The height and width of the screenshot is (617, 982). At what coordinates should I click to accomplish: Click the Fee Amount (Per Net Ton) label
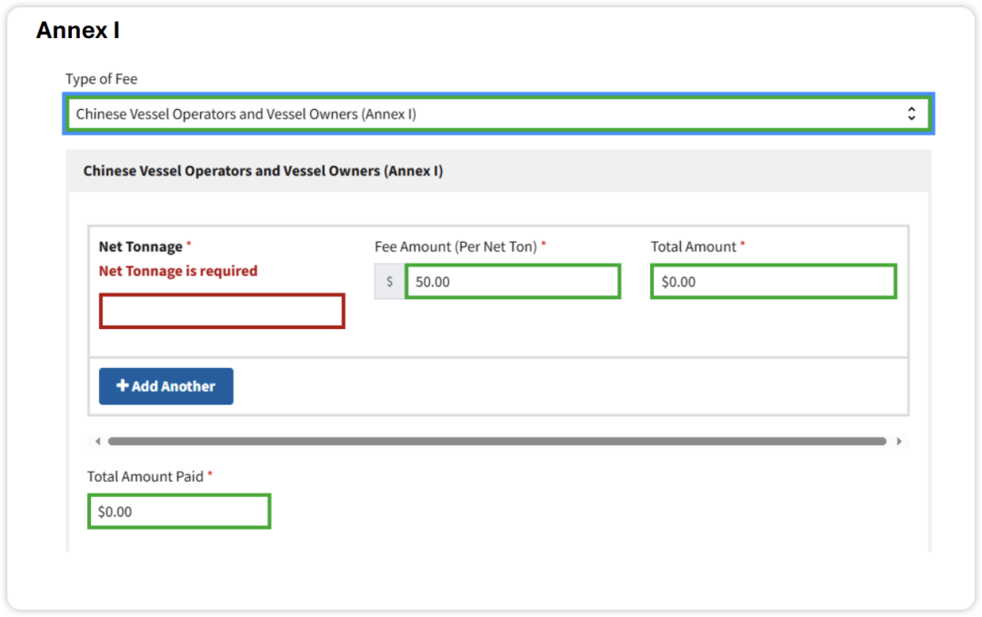(456, 246)
